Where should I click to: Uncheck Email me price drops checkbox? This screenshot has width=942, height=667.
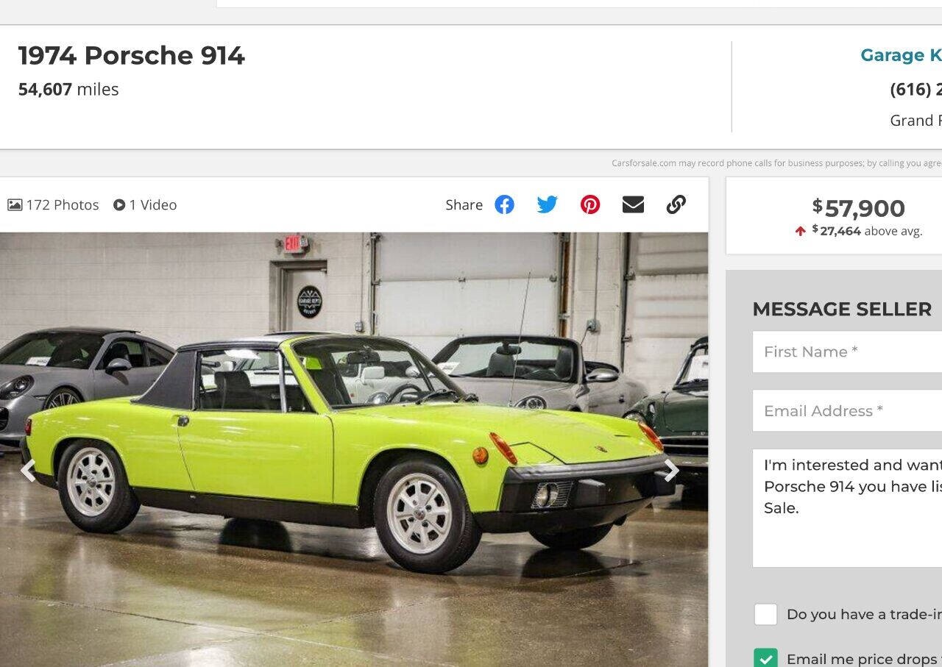[765, 659]
